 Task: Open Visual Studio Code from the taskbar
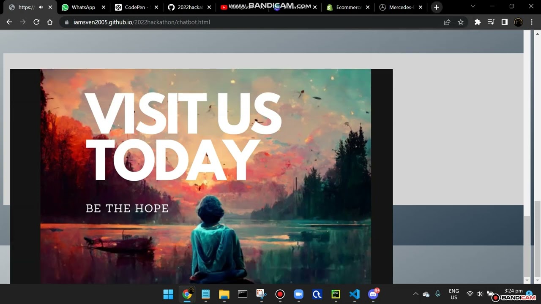point(354,294)
